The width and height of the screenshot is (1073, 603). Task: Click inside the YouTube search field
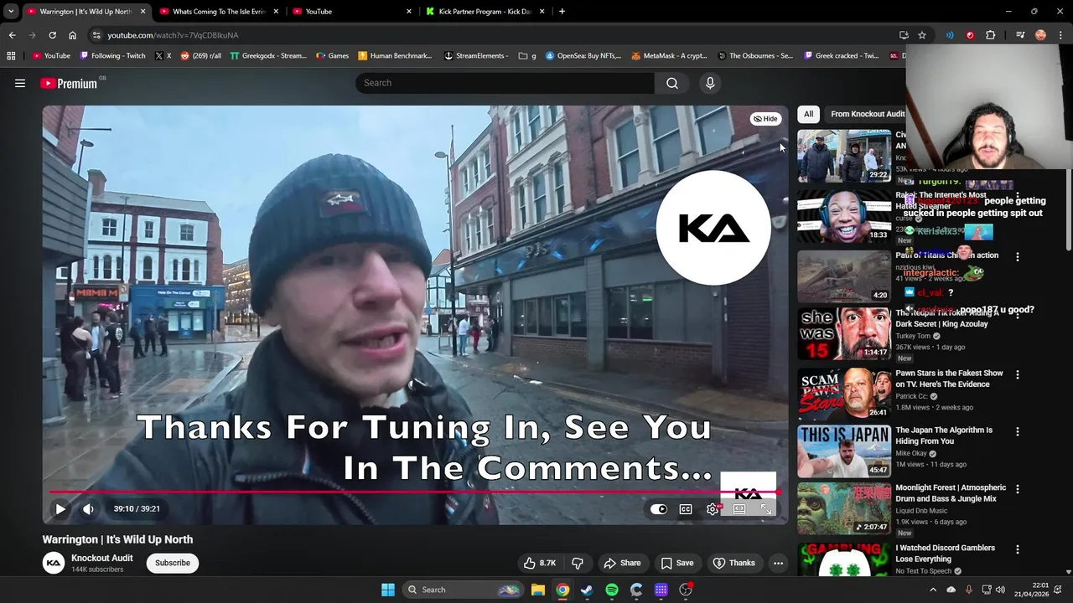click(505, 83)
